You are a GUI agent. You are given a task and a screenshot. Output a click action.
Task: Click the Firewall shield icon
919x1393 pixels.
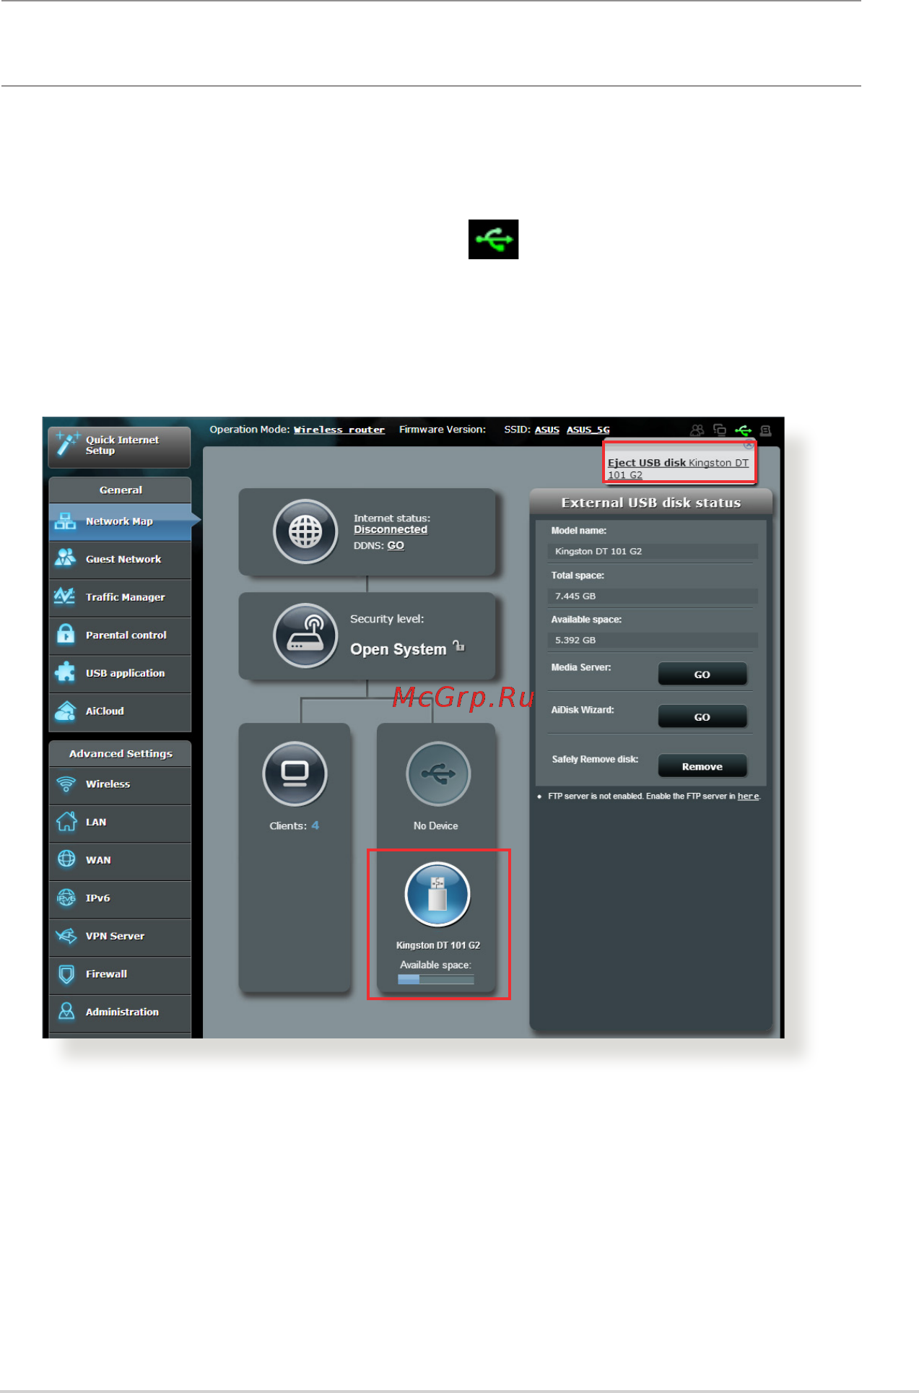click(x=66, y=974)
